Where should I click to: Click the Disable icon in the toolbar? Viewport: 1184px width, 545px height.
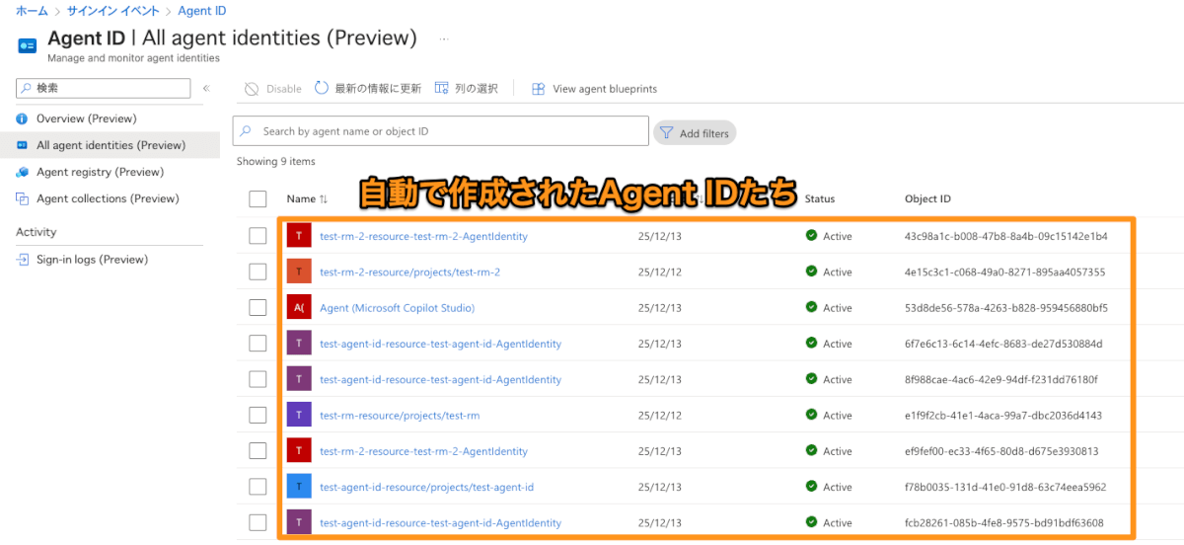click(x=252, y=89)
